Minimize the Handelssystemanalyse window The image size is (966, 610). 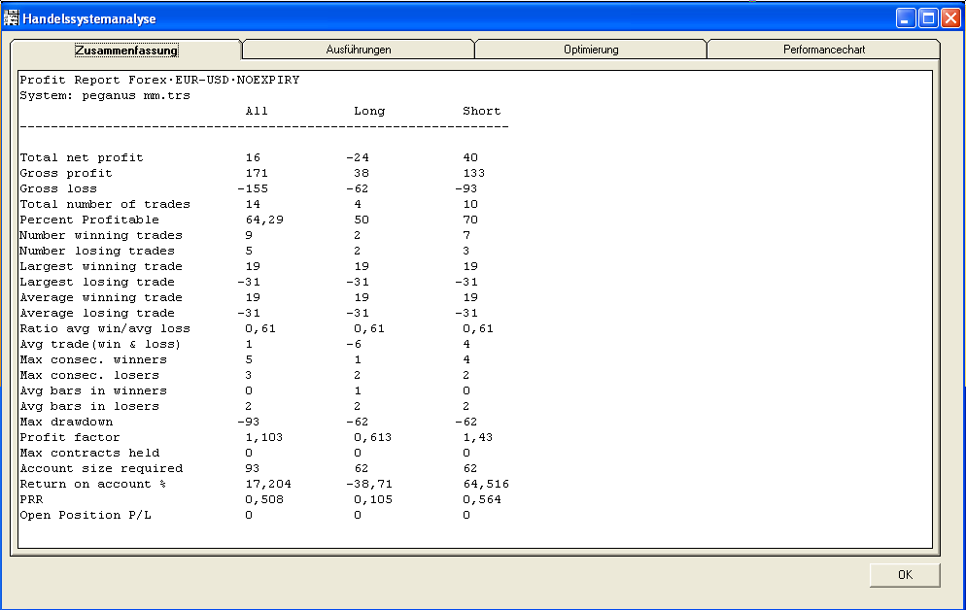point(906,18)
